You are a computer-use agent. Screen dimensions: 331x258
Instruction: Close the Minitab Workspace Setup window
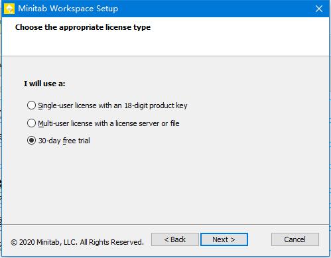319,9
